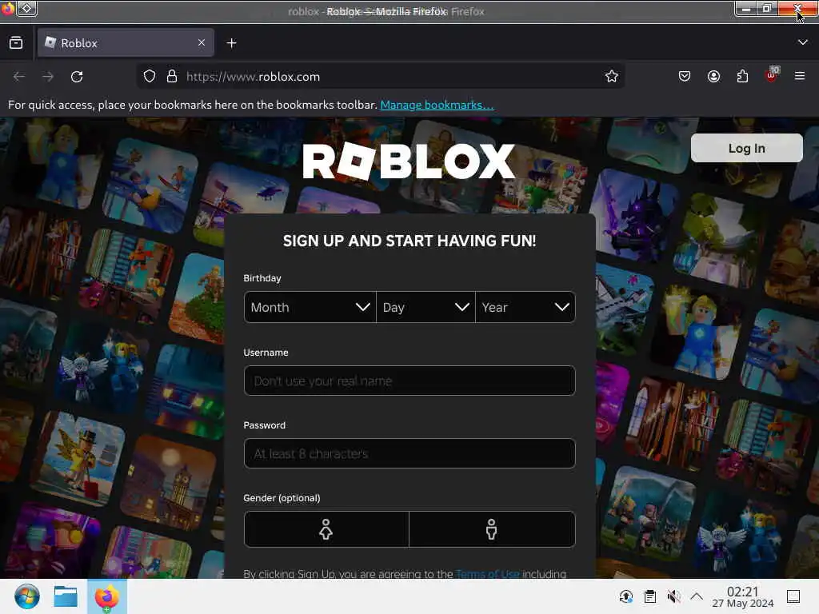Open the Terms of Use link
Viewport: 819px width, 614px height.
point(488,574)
